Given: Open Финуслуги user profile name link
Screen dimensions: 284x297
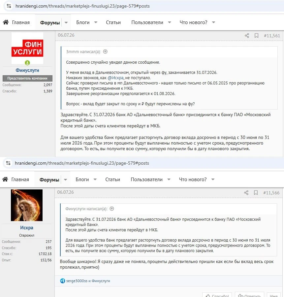Looking at the screenshot, I should [x=27, y=70].
